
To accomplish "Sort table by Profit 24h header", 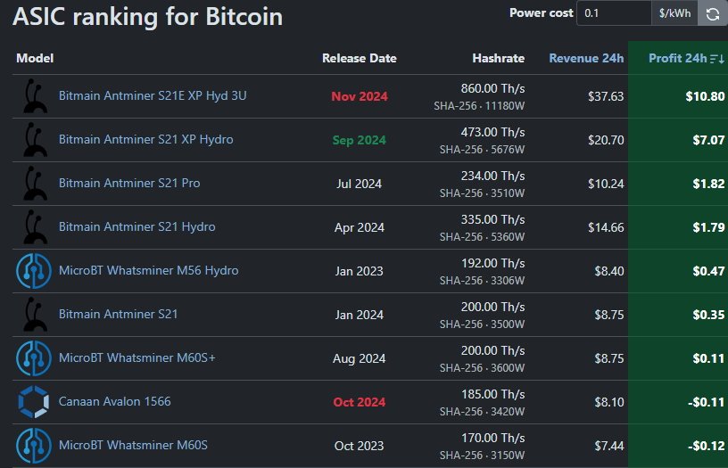I will pos(677,59).
